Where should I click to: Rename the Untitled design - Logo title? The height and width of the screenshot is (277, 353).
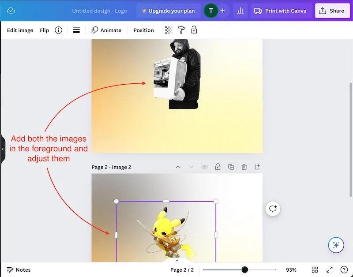(100, 11)
